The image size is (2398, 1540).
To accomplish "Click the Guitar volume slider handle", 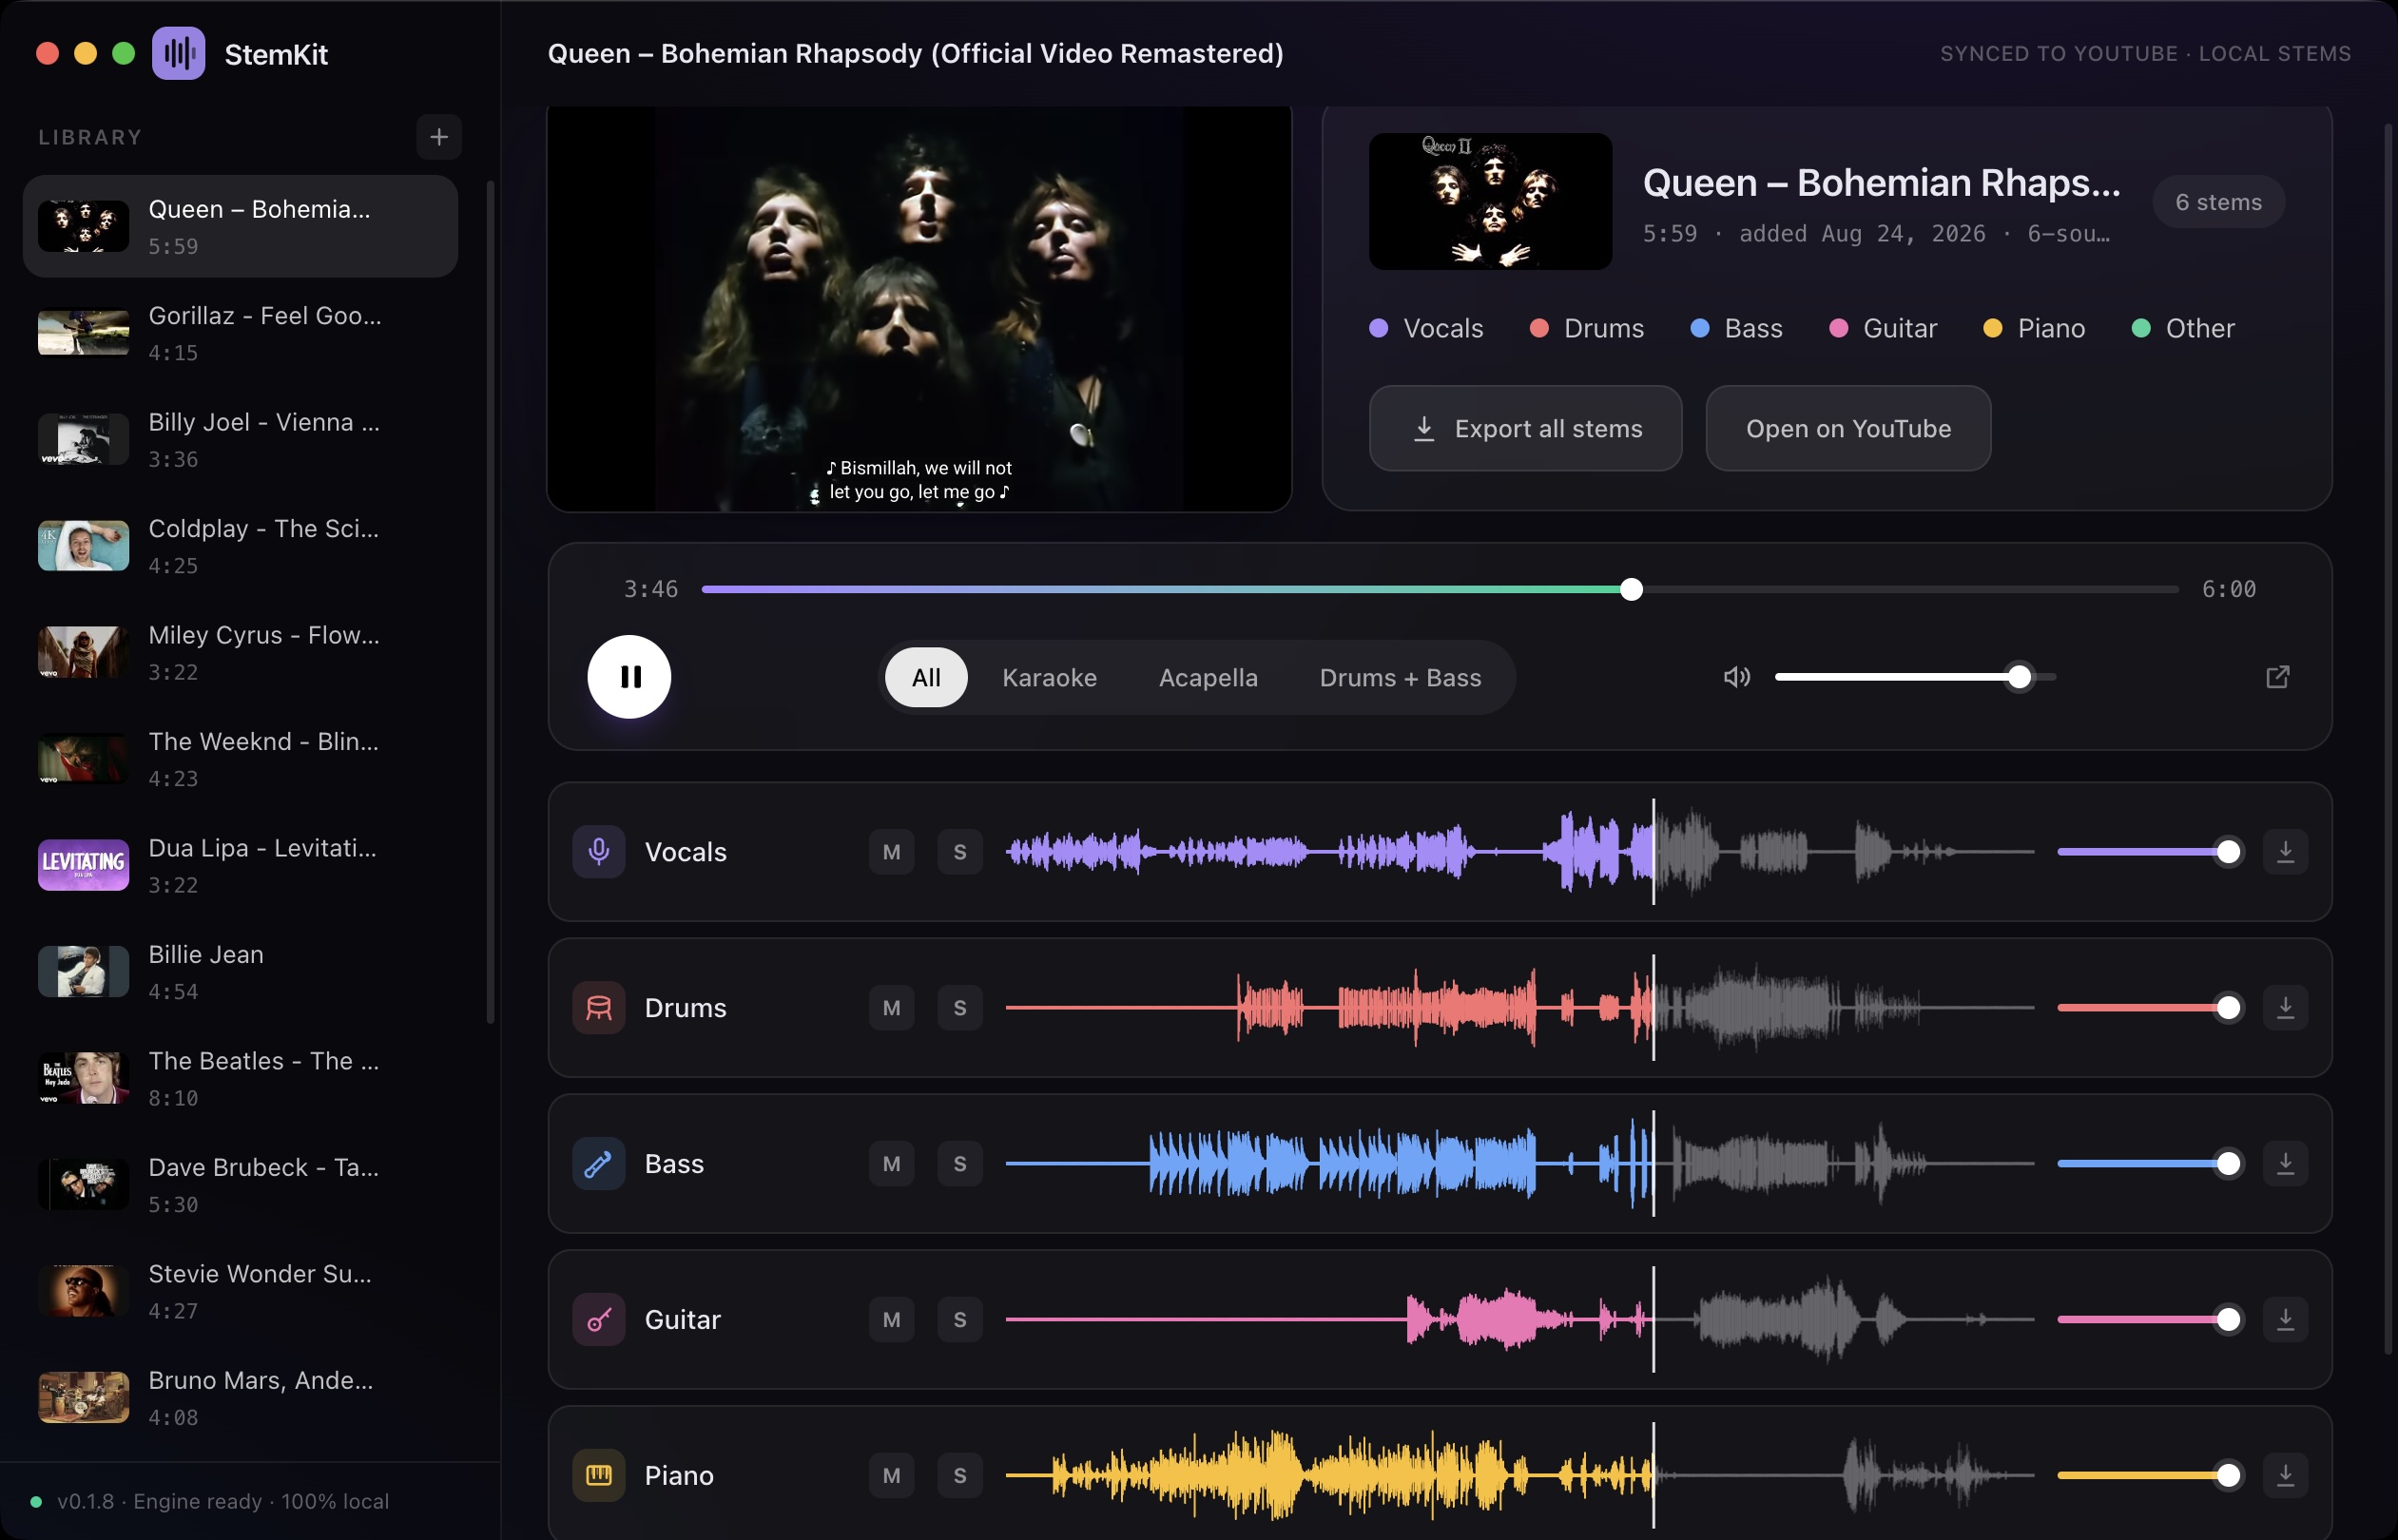I will [x=2228, y=1320].
